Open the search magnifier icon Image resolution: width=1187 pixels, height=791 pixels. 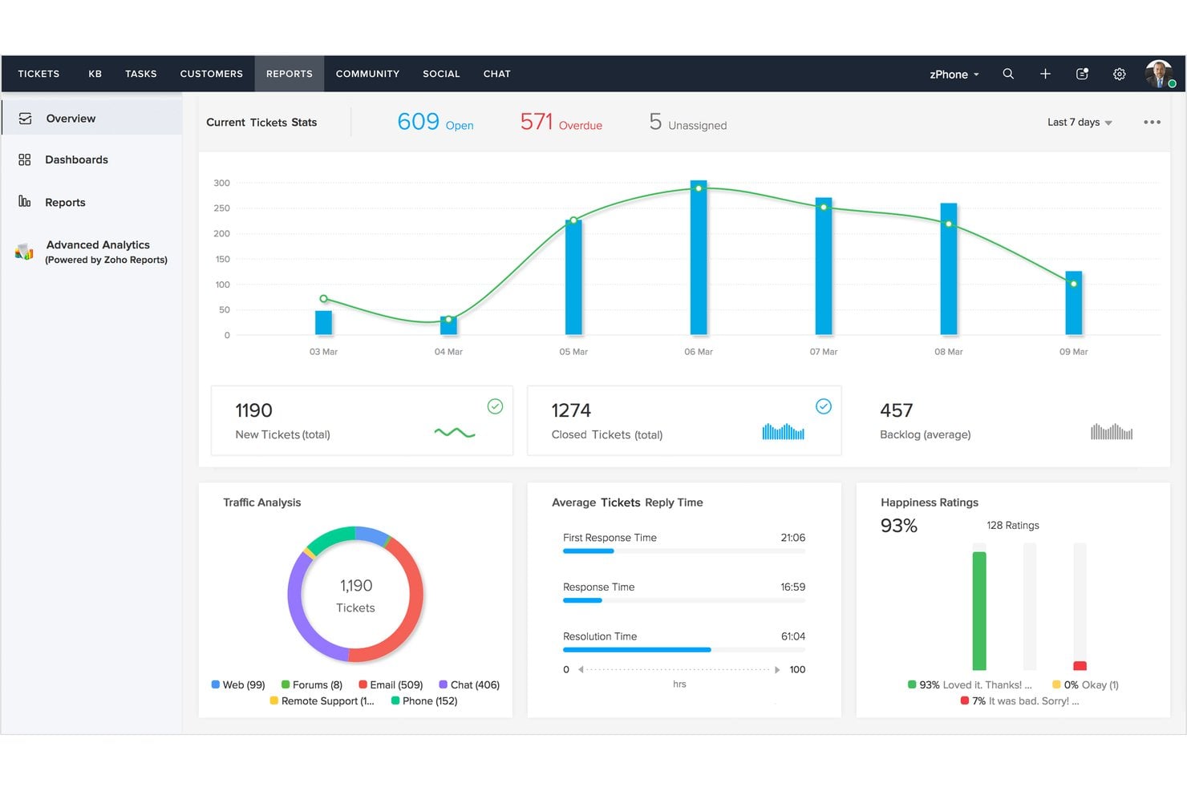pos(1008,74)
